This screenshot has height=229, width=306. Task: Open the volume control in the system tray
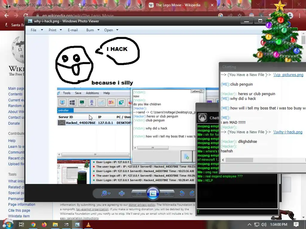[x=264, y=225]
